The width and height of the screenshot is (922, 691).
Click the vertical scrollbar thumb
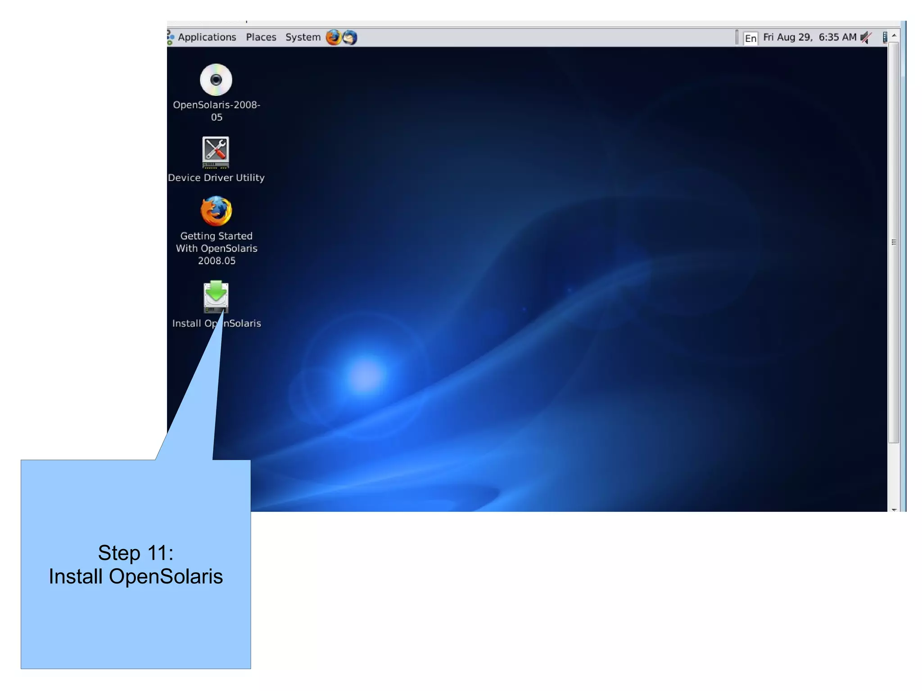pos(894,243)
